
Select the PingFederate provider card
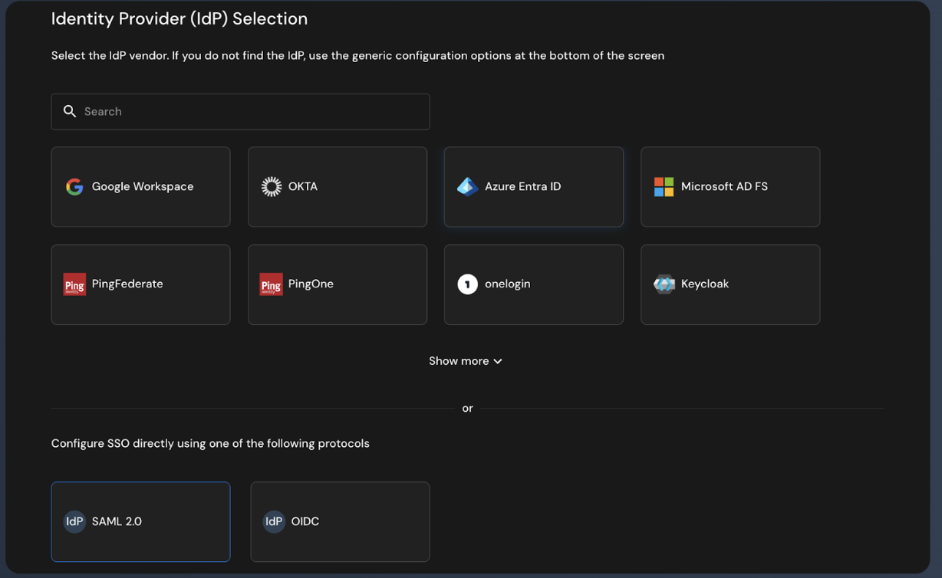[140, 284]
